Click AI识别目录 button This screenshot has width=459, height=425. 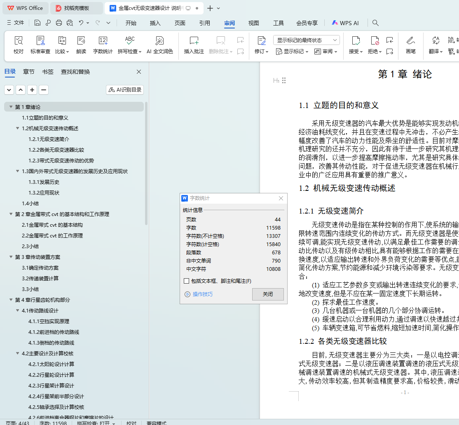[125, 90]
